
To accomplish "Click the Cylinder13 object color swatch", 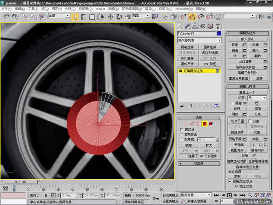I will tap(219, 33).
